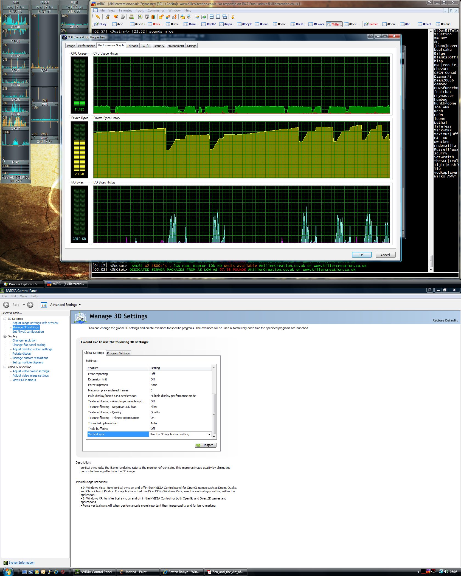This screenshot has height=576, width=461.
Task: Open mIRC colors books icon
Action: (153, 17)
